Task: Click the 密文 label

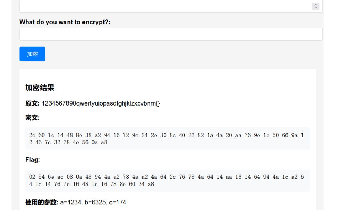Action: point(32,118)
